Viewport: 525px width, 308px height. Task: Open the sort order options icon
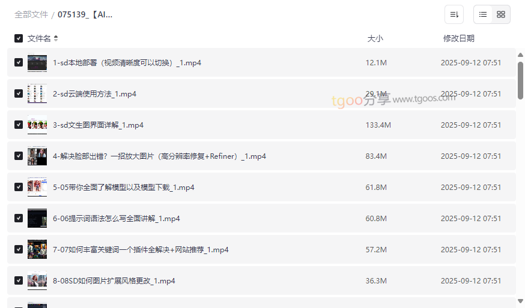[x=454, y=14]
